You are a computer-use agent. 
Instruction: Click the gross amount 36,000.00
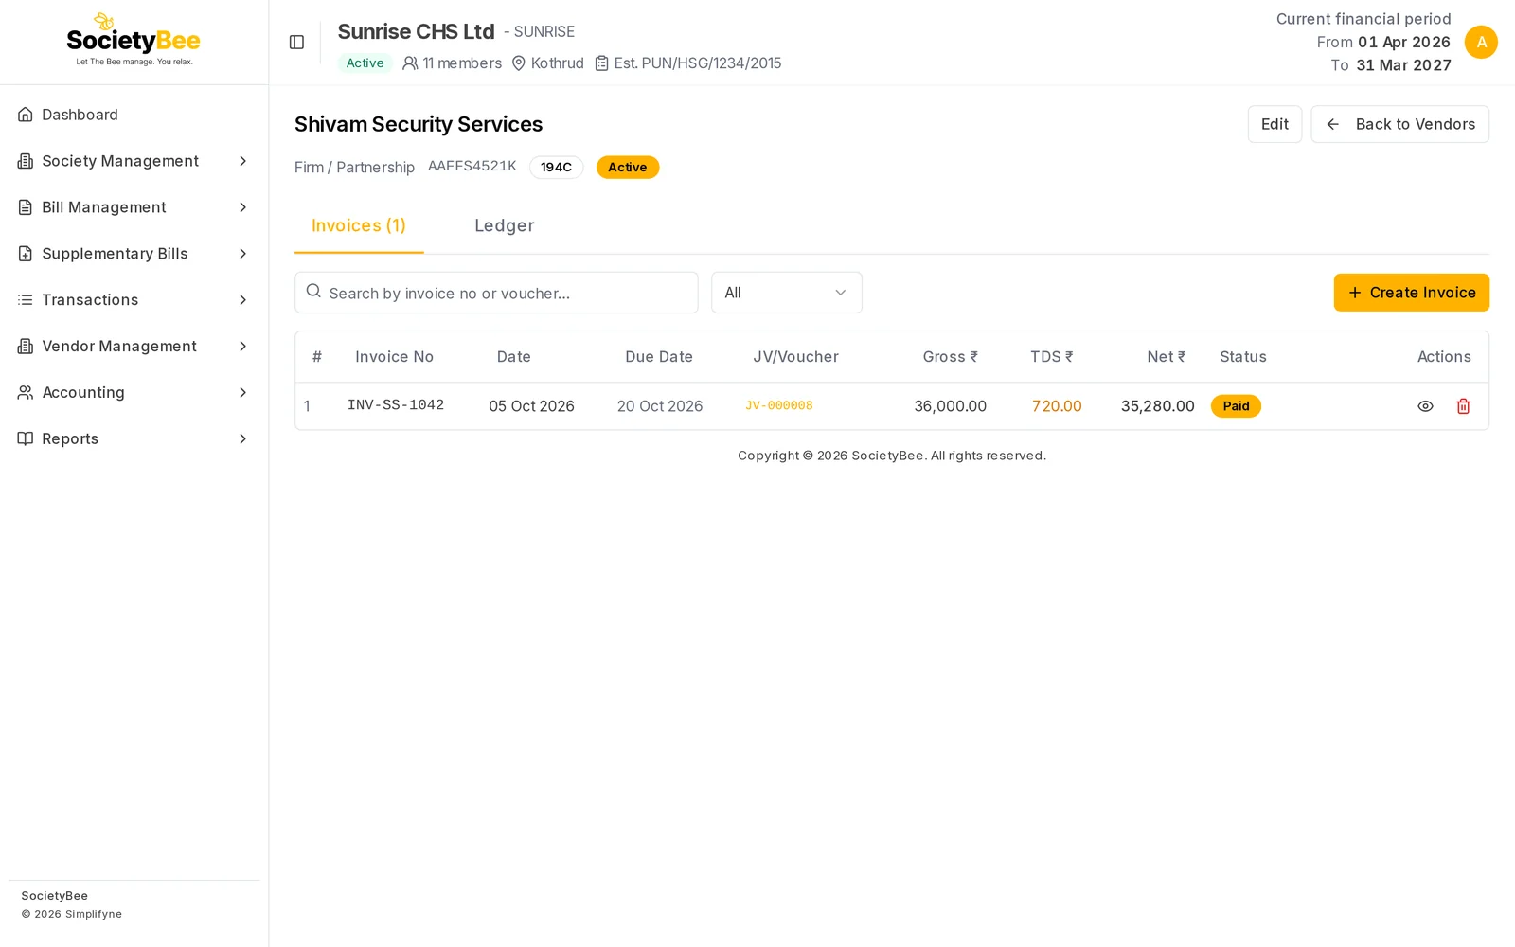950,406
